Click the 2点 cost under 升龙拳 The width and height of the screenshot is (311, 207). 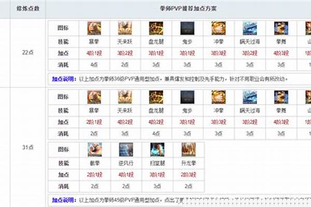point(189,186)
